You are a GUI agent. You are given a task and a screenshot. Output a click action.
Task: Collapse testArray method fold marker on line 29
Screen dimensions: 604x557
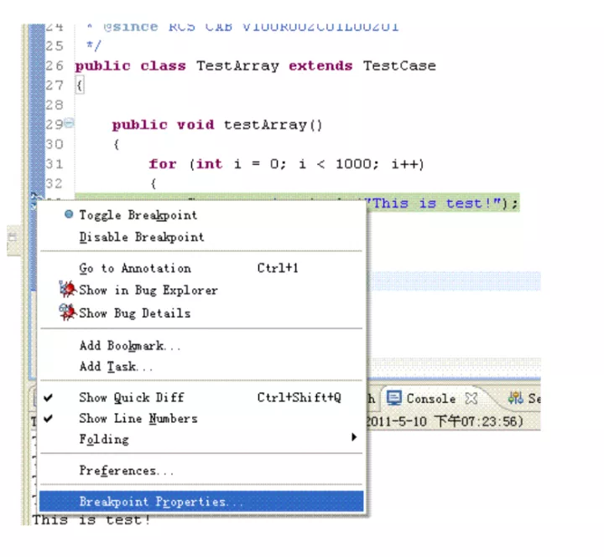point(70,123)
